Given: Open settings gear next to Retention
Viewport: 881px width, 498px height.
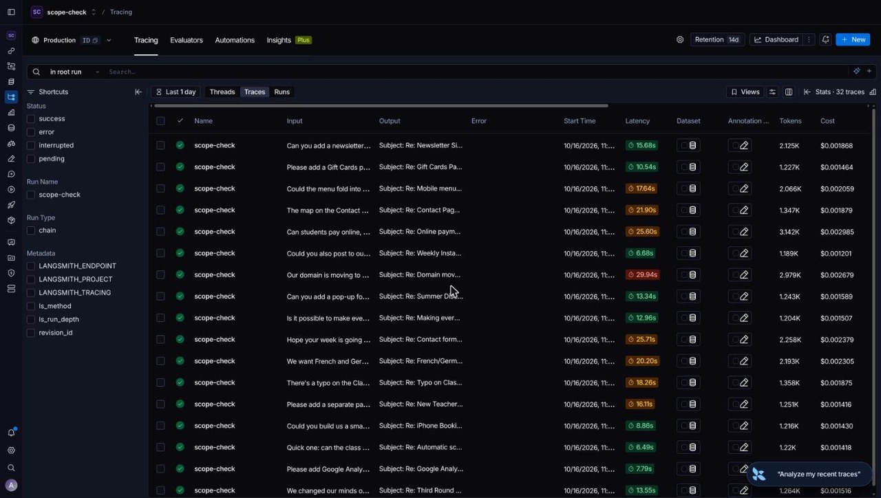Looking at the screenshot, I should [x=680, y=40].
